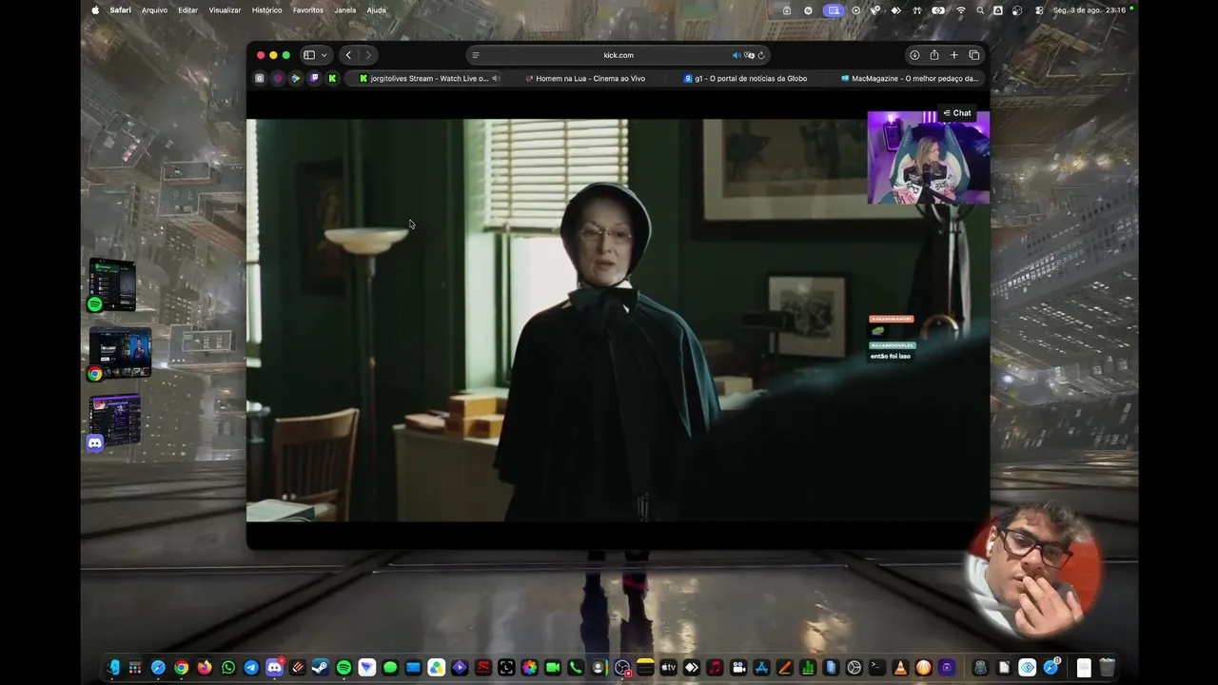Click the streamer webcam thumbnail

[x=928, y=158]
